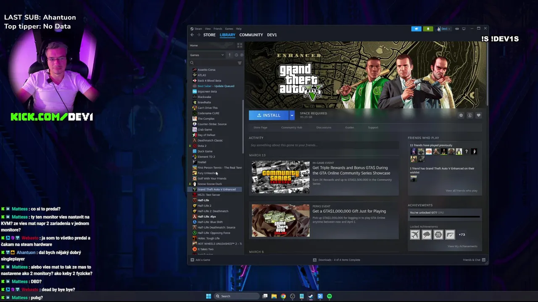Screen dimensions: 538x302
Task: Enter Big Picture mode monitor icon
Action: tap(464, 29)
